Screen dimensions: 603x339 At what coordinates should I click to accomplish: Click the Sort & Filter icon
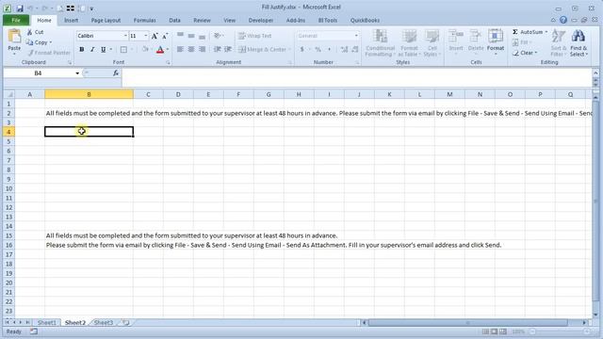tap(559, 37)
